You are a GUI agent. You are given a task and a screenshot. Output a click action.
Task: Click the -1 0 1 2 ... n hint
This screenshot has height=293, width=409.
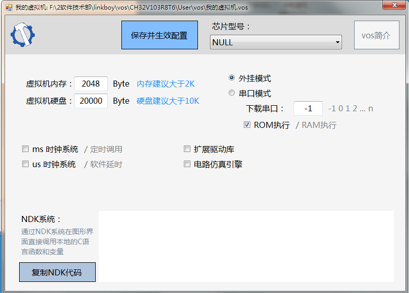(350, 108)
